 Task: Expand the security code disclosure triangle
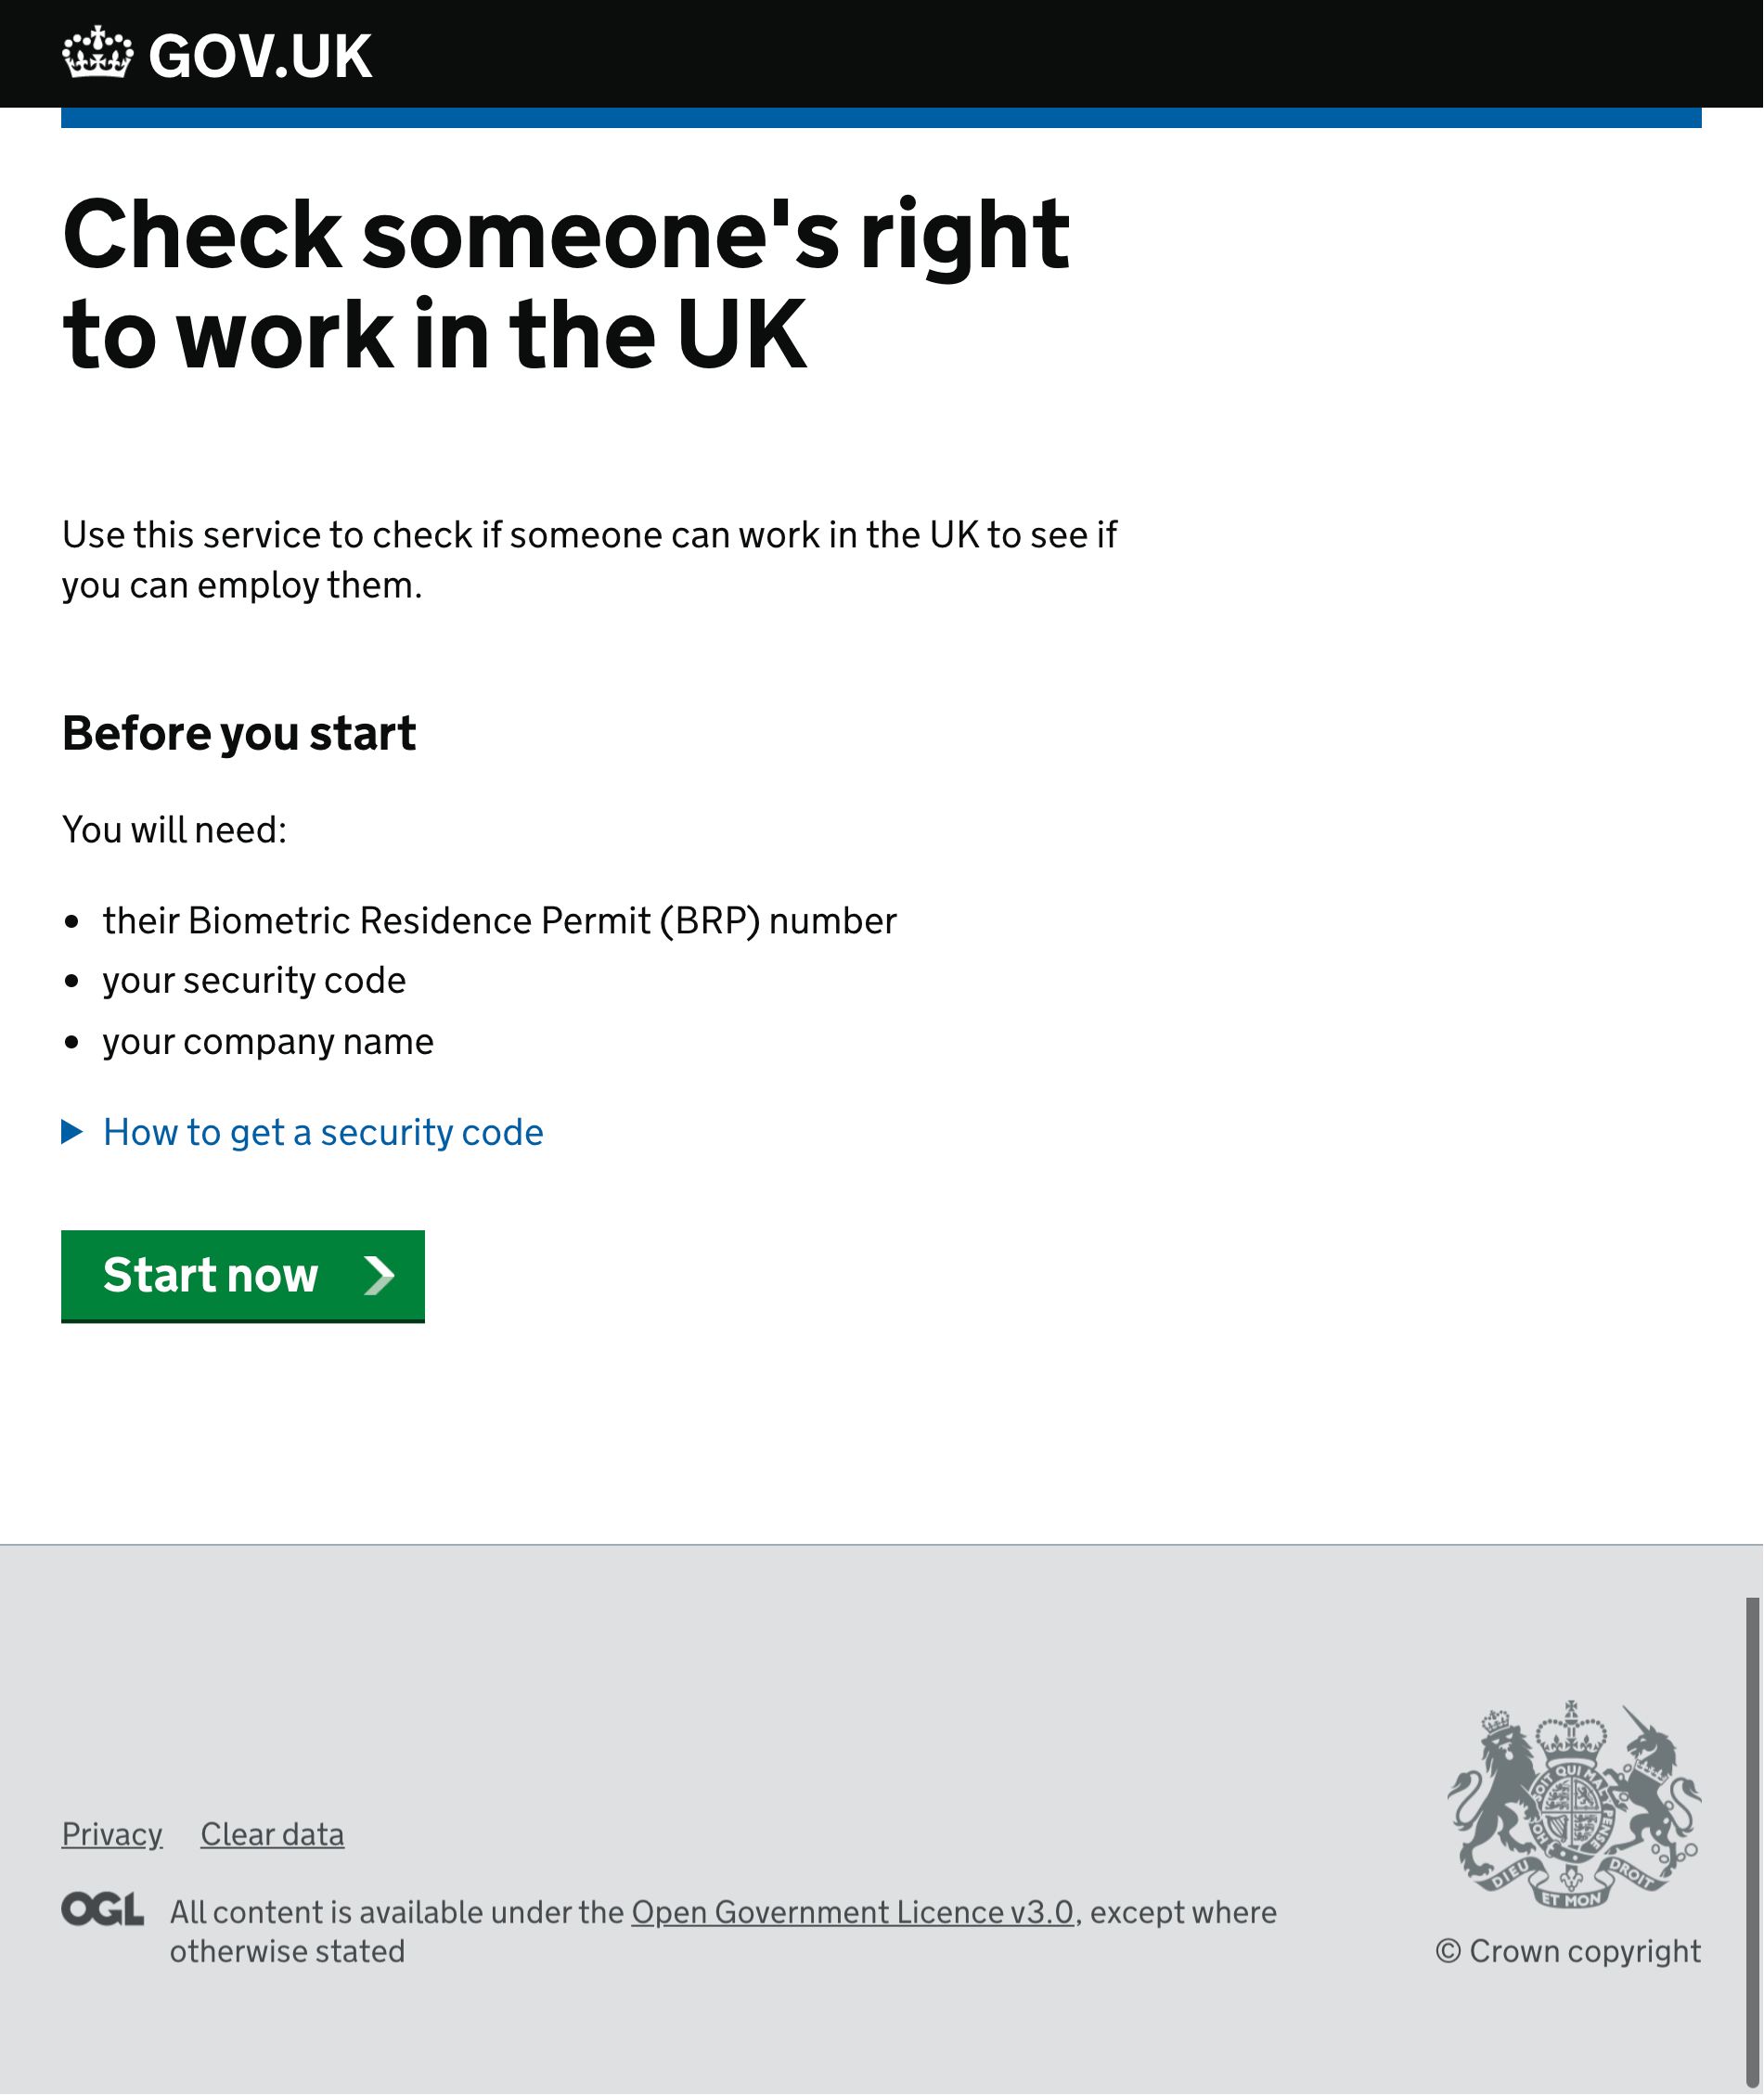(72, 1132)
